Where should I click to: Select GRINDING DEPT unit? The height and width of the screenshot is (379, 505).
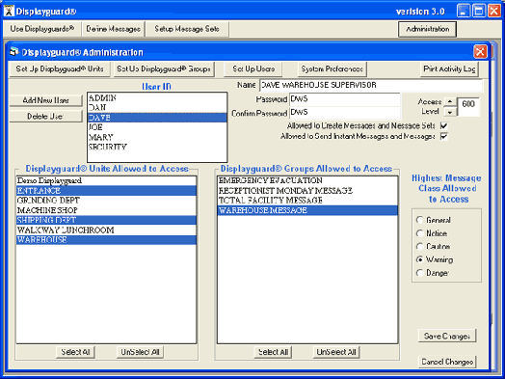106,201
